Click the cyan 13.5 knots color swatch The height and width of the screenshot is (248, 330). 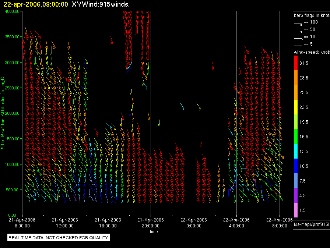click(x=296, y=151)
